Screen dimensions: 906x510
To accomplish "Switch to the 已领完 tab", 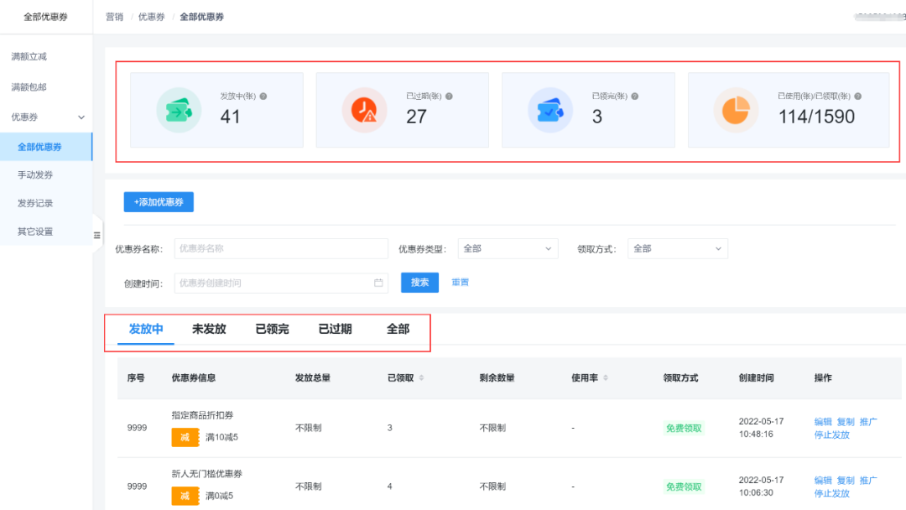I will point(272,329).
